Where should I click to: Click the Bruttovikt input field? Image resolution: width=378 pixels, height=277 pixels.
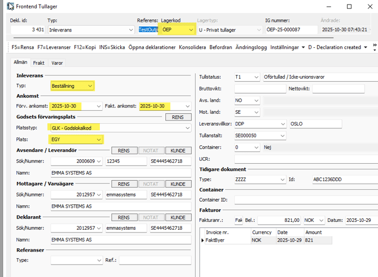click(260, 89)
